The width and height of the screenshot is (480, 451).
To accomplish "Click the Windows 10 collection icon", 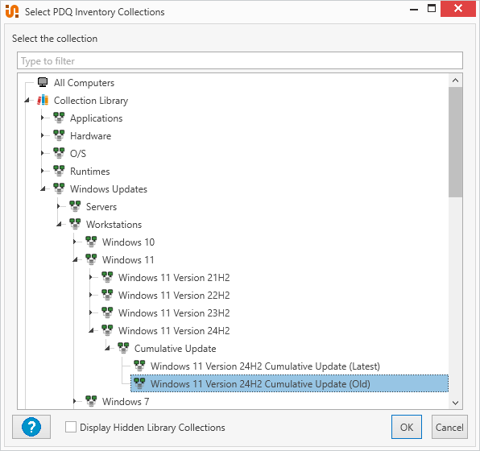I will (x=91, y=242).
